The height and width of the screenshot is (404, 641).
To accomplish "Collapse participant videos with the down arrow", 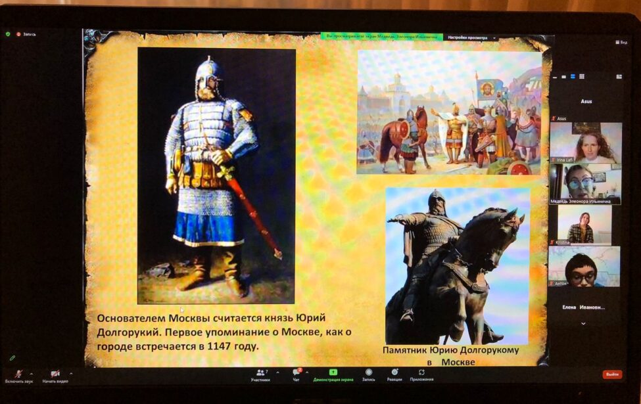I will tap(582, 322).
